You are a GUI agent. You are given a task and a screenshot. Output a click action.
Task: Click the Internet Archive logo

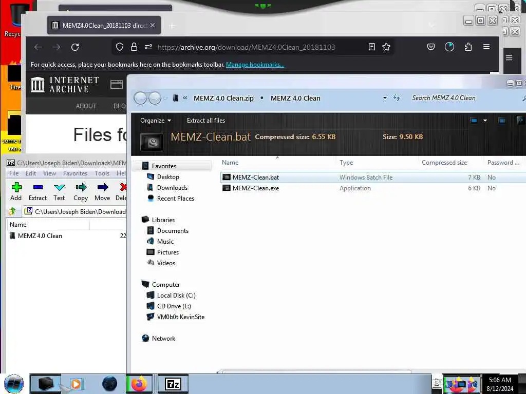[65, 85]
